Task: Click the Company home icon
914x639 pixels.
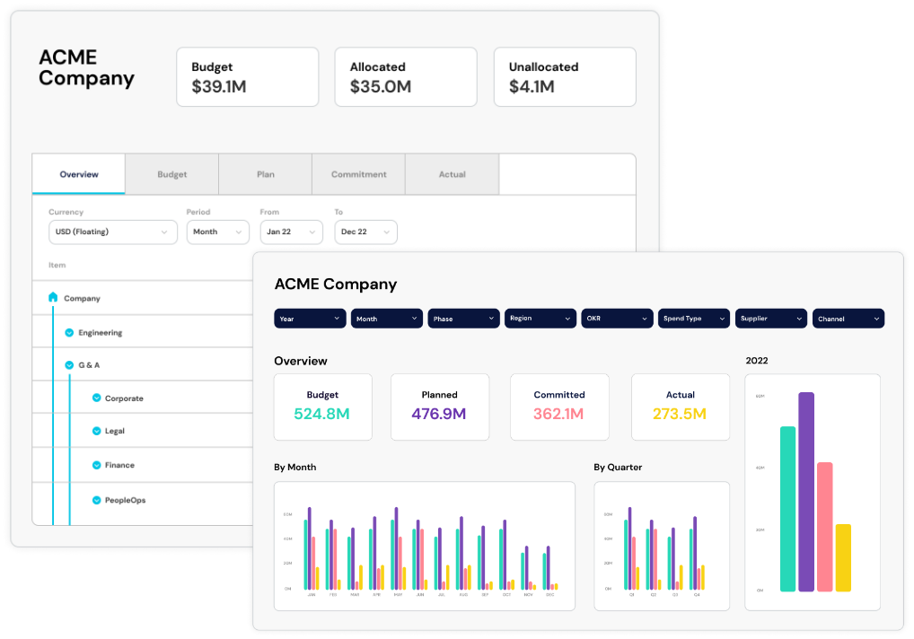Action: click(53, 297)
